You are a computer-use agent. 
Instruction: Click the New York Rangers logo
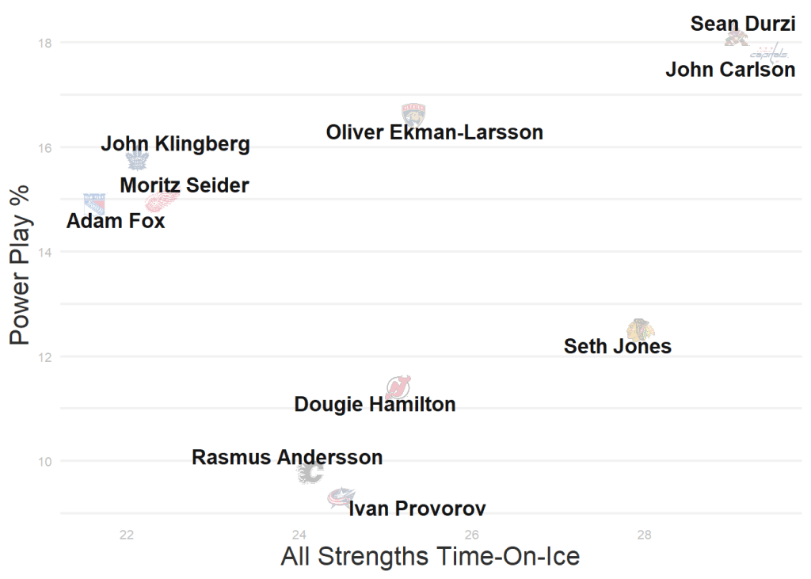94,204
